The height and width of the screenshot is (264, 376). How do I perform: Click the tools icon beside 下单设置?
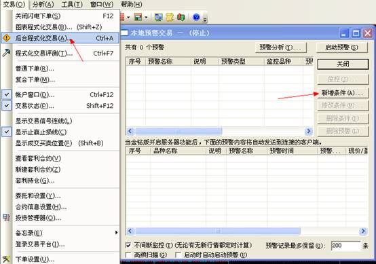pos(7,259)
